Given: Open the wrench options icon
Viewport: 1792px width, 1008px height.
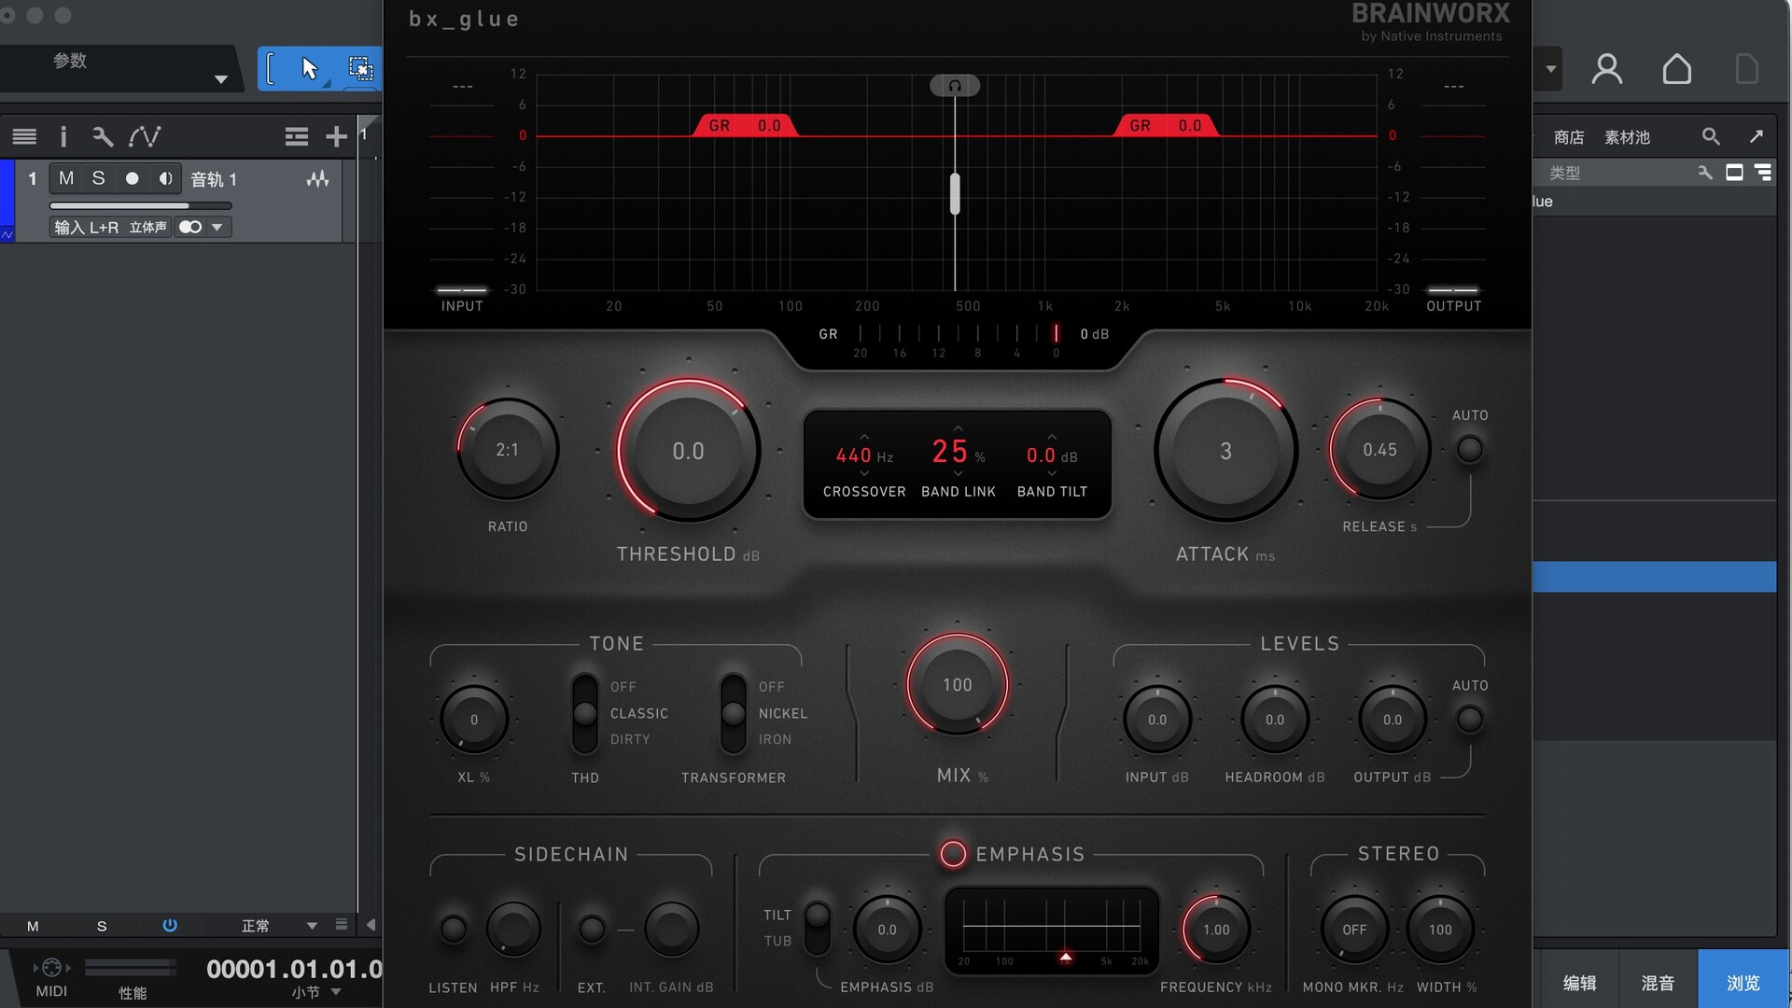Looking at the screenshot, I should tap(103, 137).
